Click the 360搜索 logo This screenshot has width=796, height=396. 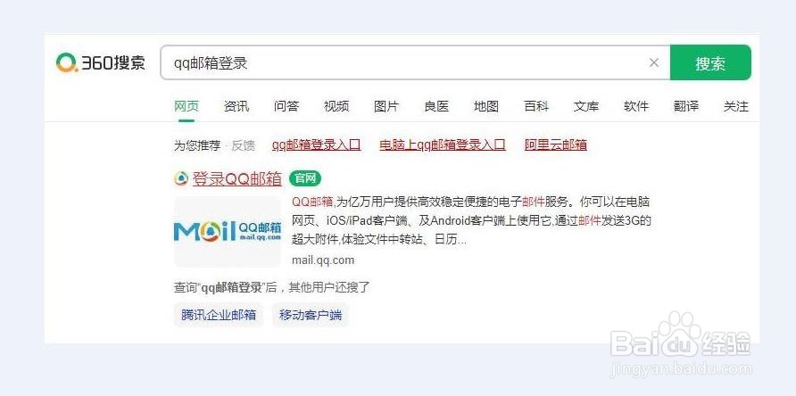click(101, 63)
